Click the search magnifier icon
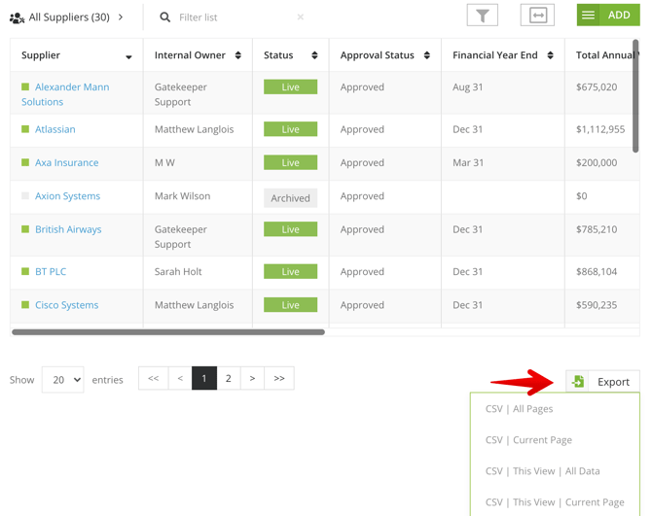 [x=165, y=17]
